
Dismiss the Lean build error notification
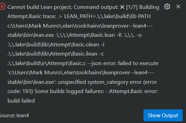coord(178,6)
